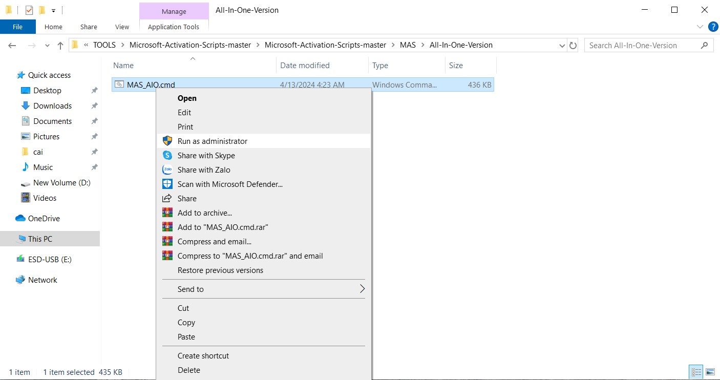Unpin Documents using its pin icon
The image size is (720, 380).
coord(94,121)
